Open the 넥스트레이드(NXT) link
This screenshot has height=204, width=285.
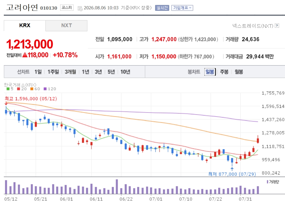point(253,26)
